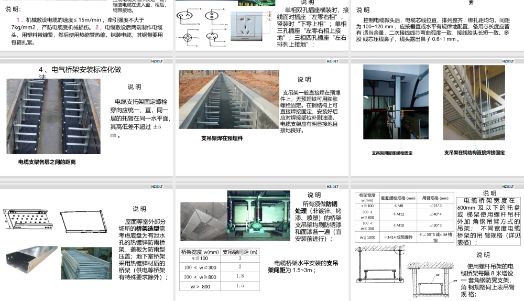Click the table header 桥架宽度 w(mm)
This screenshot has height=301, width=524.
click(x=200, y=252)
